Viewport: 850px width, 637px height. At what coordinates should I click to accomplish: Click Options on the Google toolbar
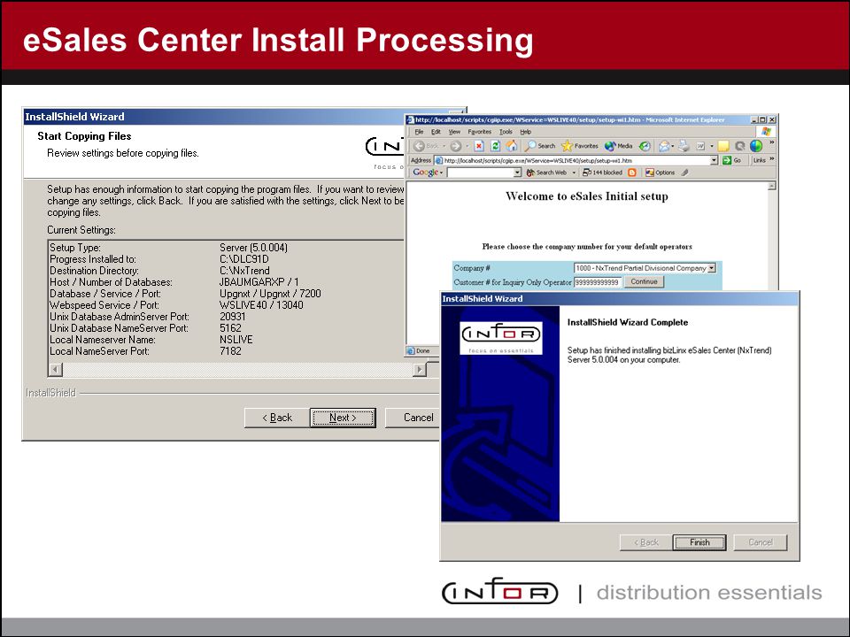[x=660, y=173]
